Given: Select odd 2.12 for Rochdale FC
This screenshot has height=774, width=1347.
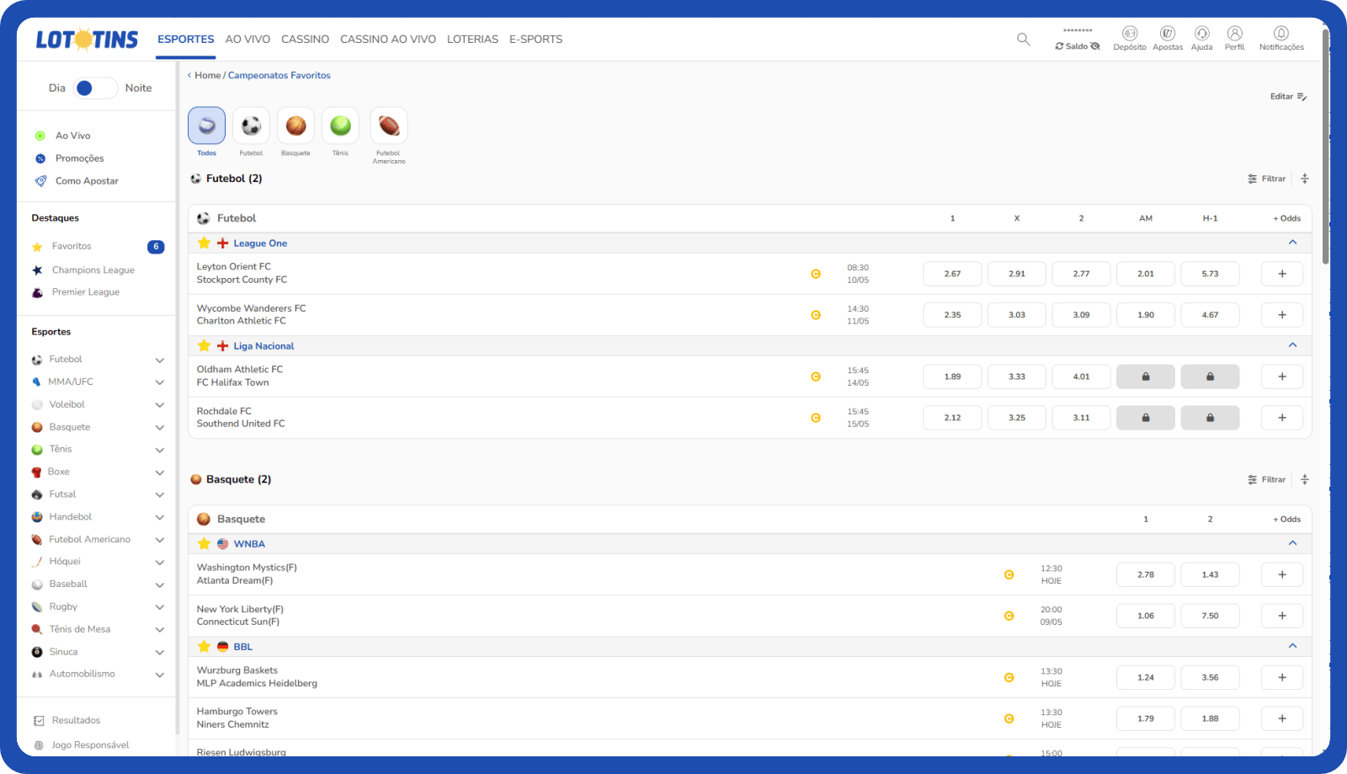Looking at the screenshot, I should point(952,418).
